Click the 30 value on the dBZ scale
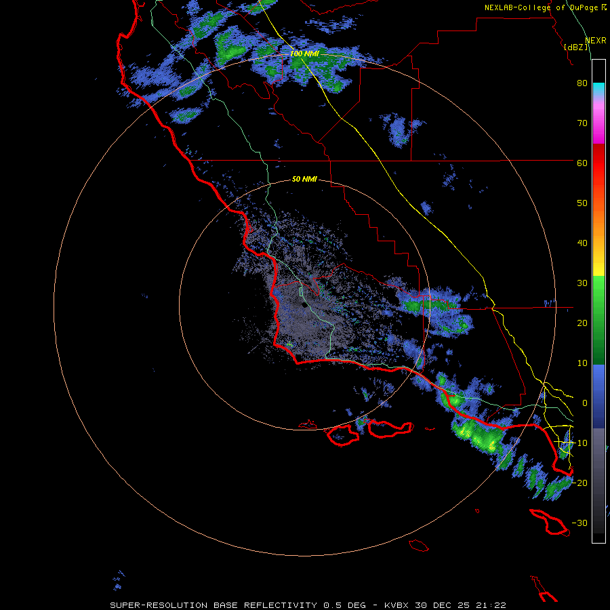 pyautogui.click(x=582, y=283)
